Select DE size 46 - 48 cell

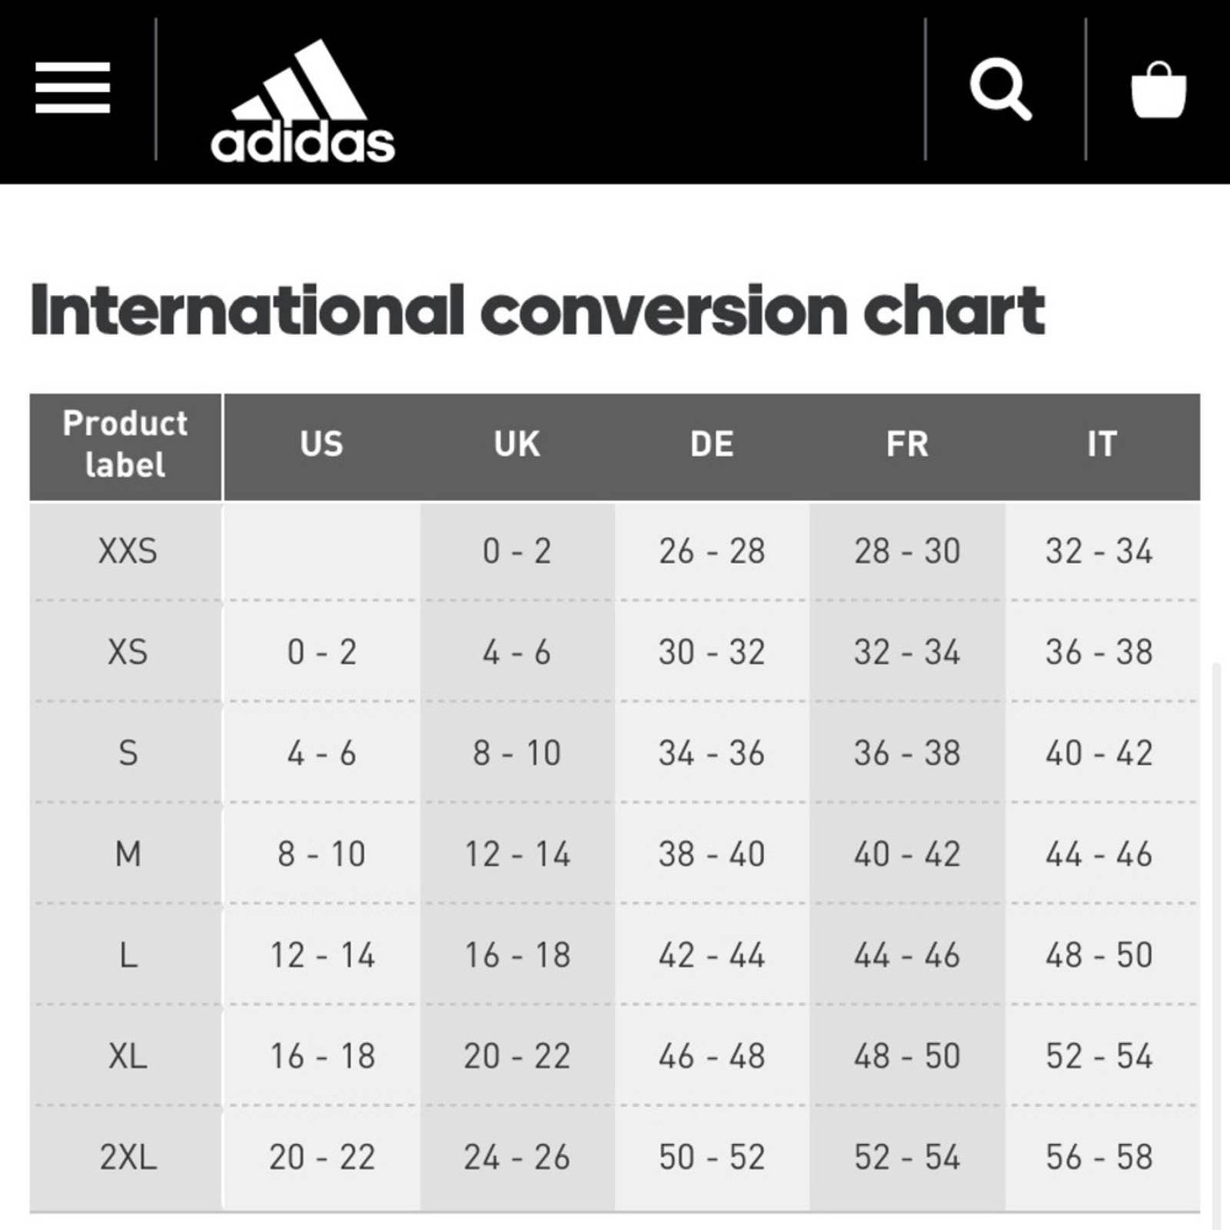[712, 1056]
